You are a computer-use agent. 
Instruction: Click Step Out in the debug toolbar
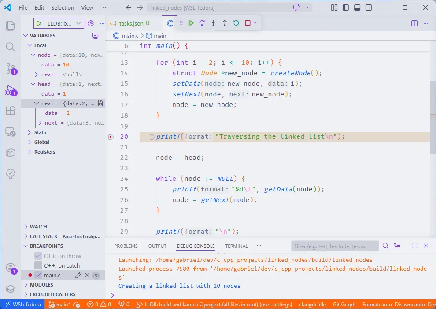point(225,23)
